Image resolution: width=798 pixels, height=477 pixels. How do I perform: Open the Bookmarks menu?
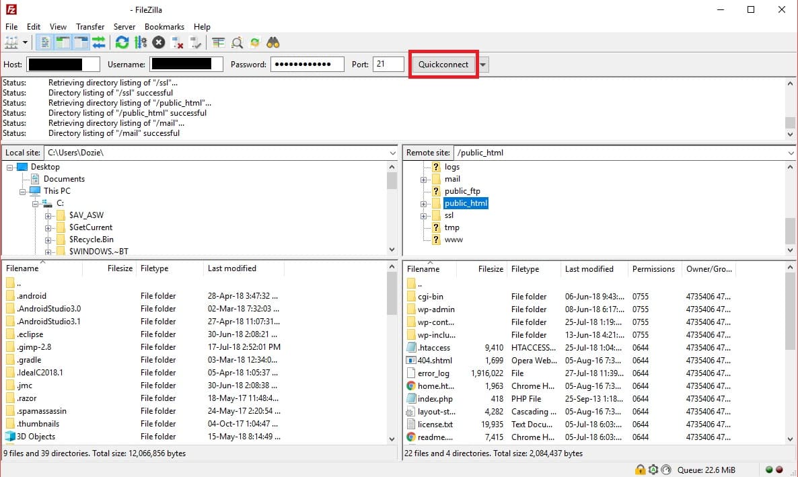pos(164,26)
